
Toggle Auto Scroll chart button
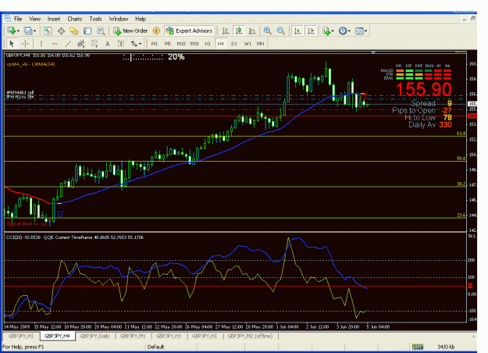[297, 30]
